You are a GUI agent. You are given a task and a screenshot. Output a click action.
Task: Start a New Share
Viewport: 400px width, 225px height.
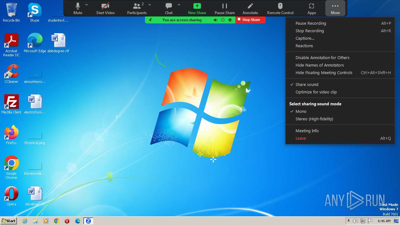[197, 8]
